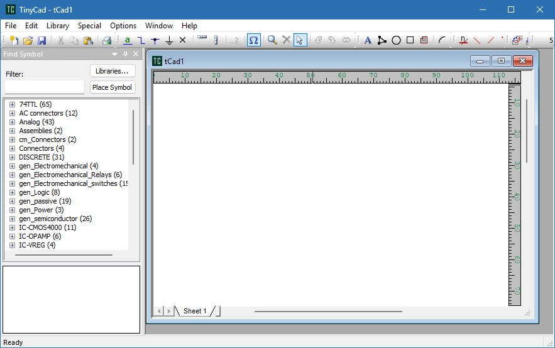Save the design with floppy disk icon

coord(41,40)
